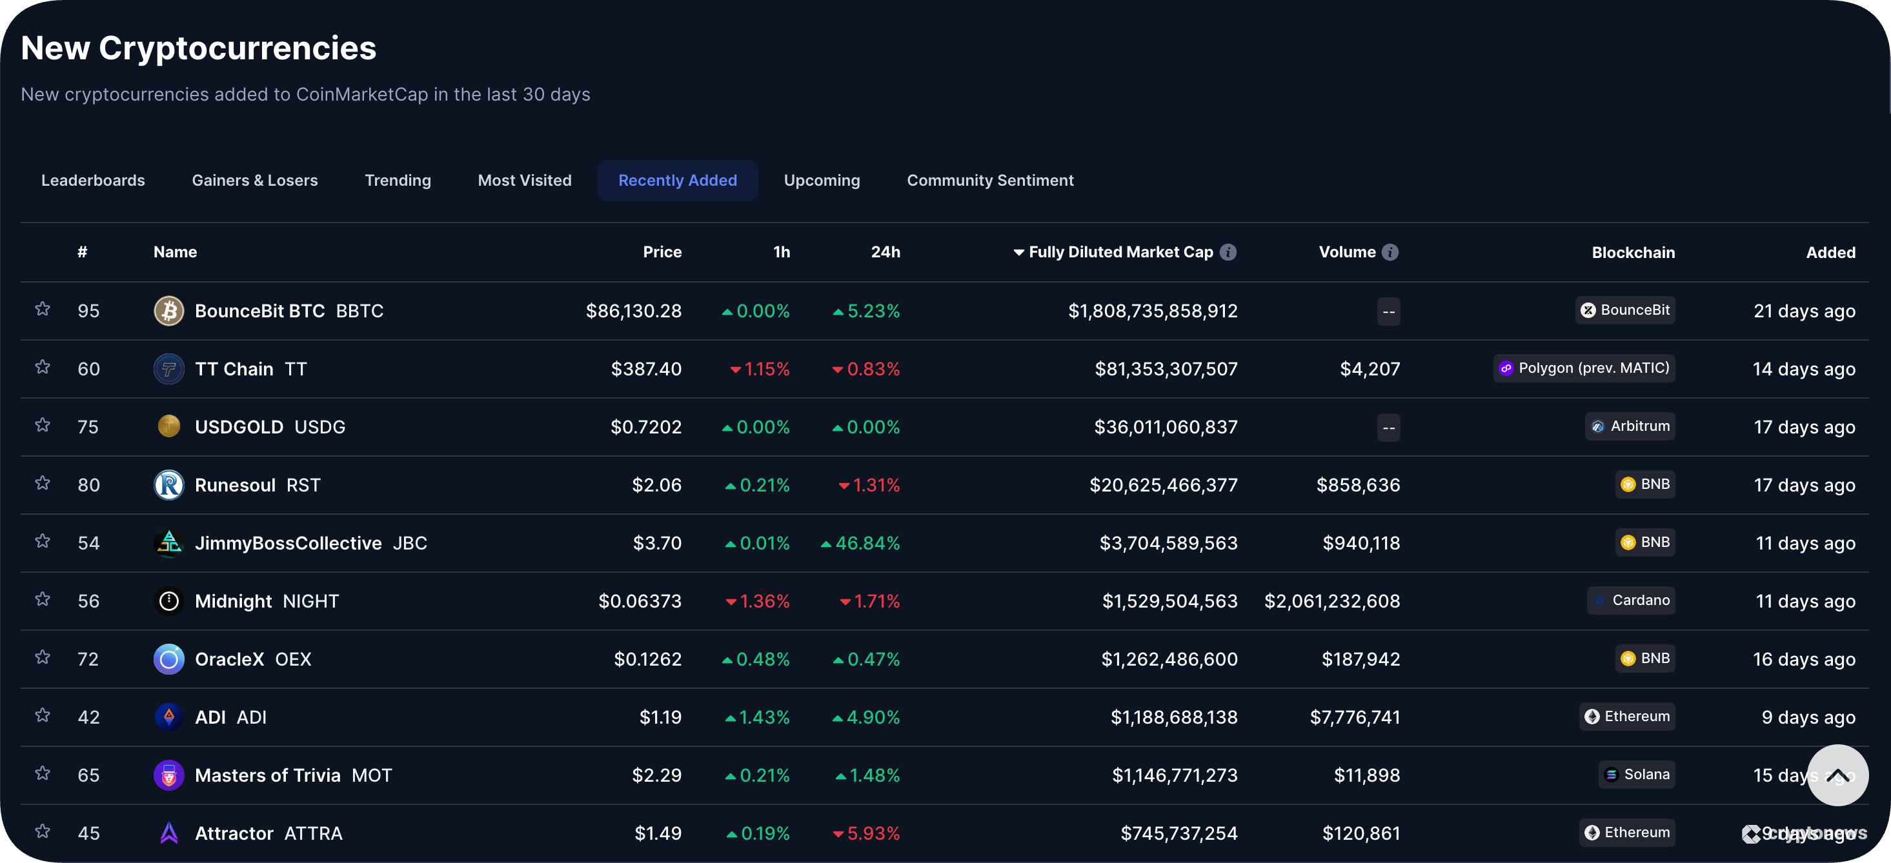Click the BounceBit BTC coin logo
This screenshot has width=1891, height=863.
pyautogui.click(x=169, y=310)
